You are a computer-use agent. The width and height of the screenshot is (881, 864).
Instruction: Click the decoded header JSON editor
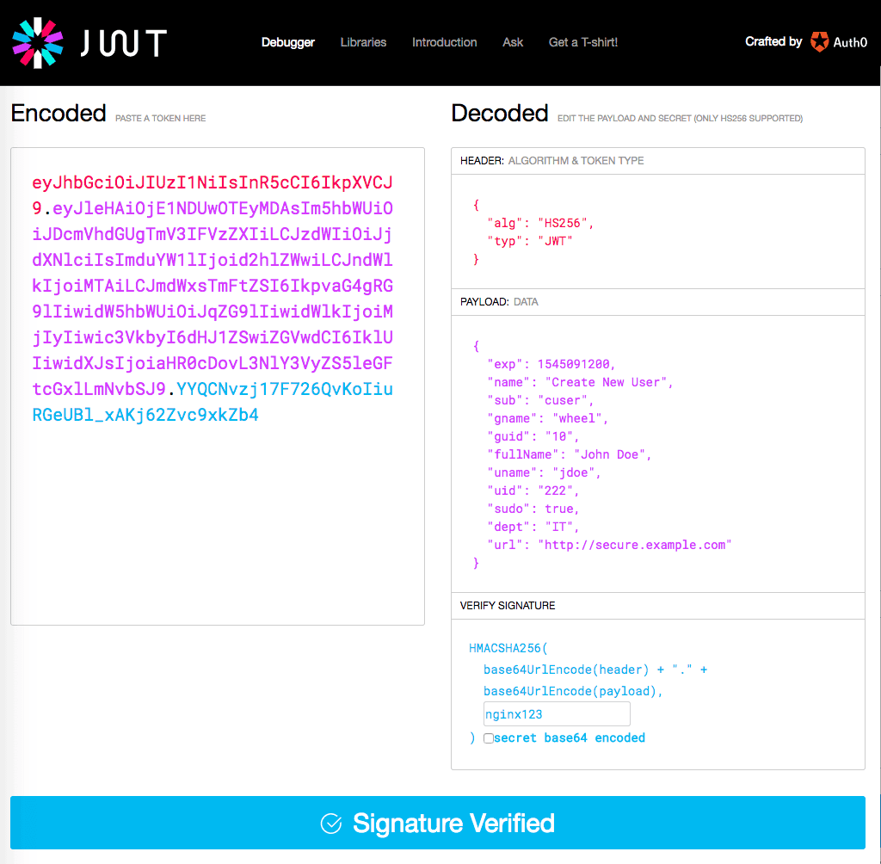[657, 231]
